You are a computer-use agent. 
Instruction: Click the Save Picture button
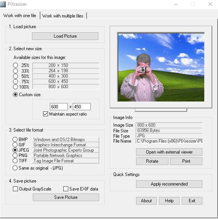point(66,197)
